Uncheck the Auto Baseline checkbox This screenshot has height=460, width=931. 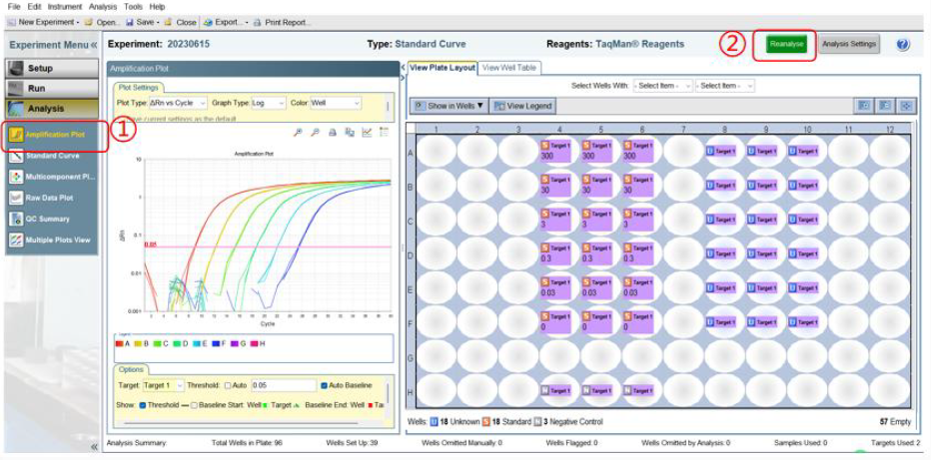325,385
